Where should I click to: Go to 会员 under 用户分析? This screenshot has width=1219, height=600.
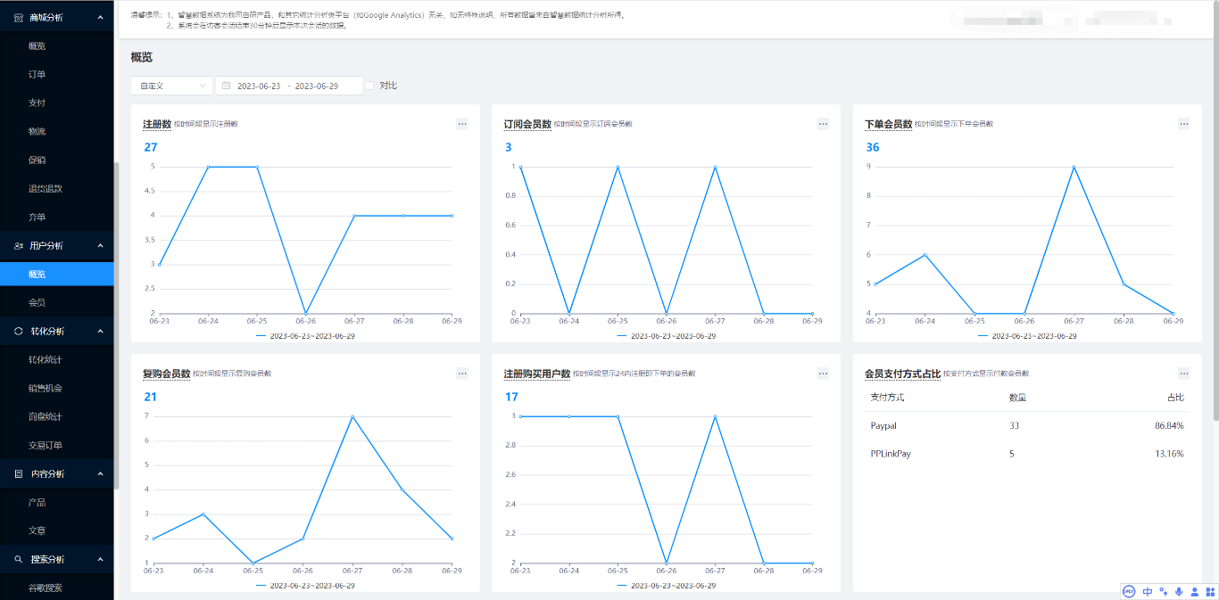[x=37, y=302]
